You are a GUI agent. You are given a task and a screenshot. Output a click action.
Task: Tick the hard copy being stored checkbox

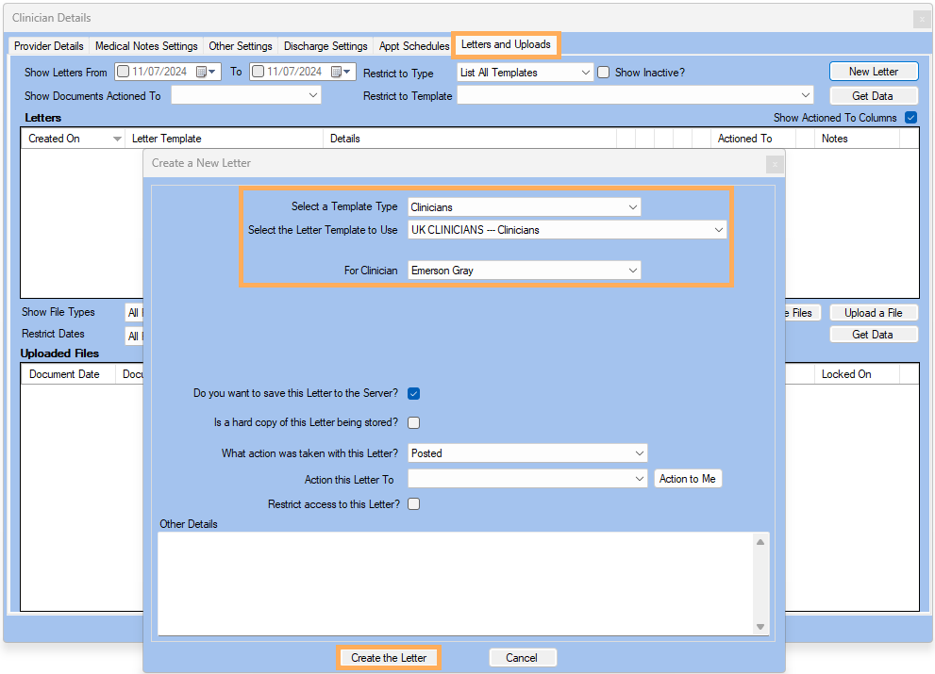(413, 422)
